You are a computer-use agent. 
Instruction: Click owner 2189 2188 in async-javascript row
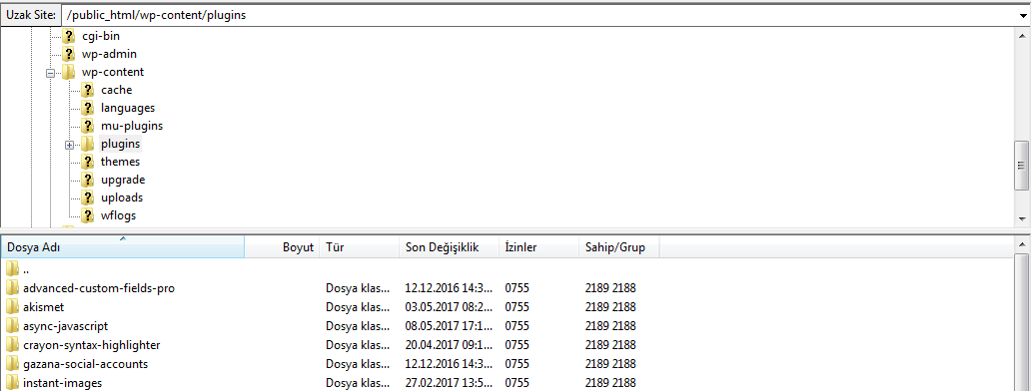pos(610,325)
